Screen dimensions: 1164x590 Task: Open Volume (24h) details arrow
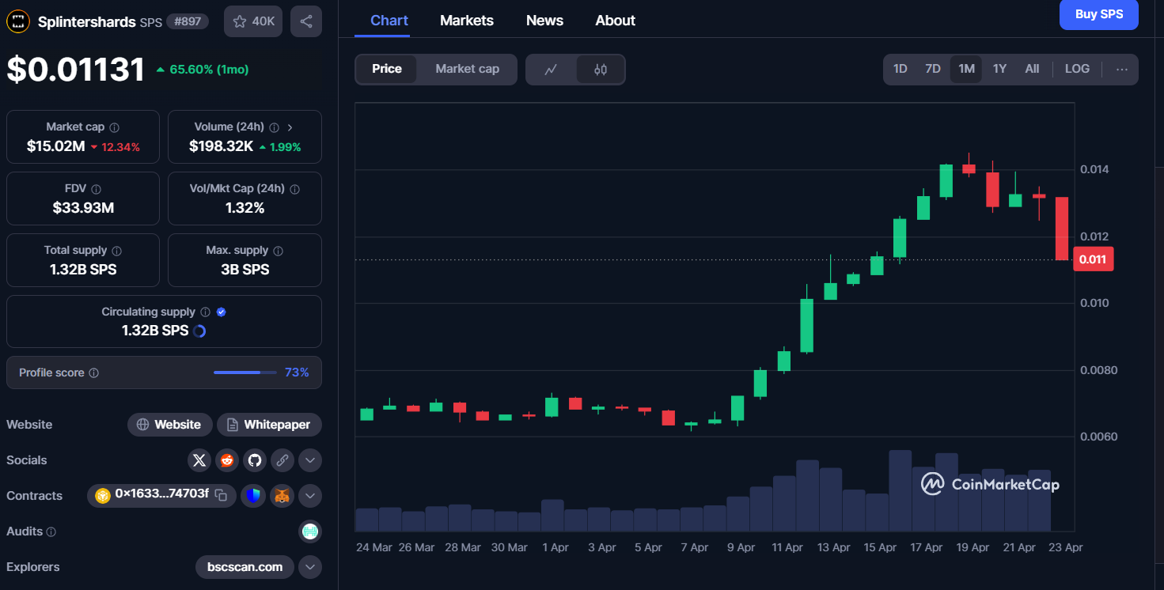(x=290, y=127)
